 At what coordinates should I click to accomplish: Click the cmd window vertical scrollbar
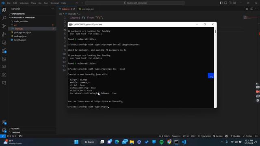(x=215, y=68)
